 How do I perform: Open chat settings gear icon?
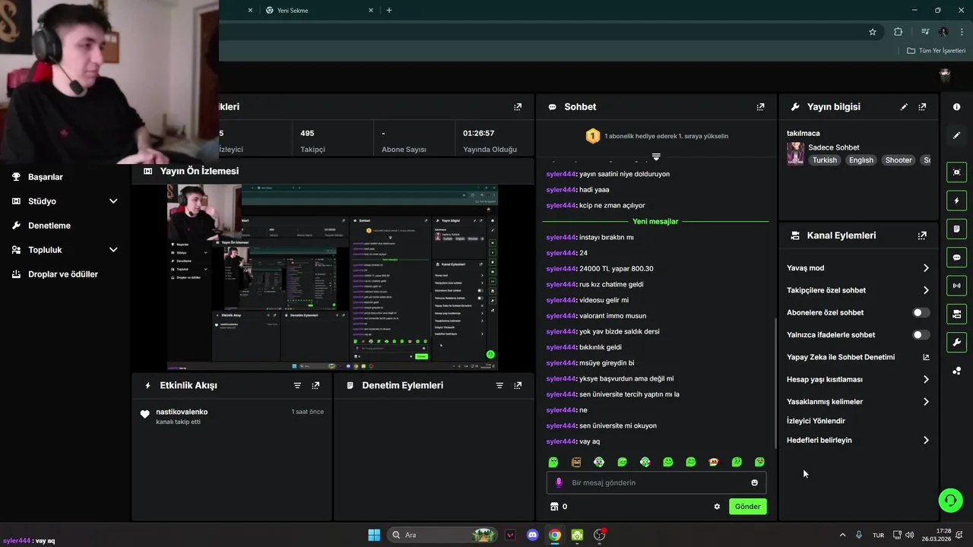[x=717, y=507]
